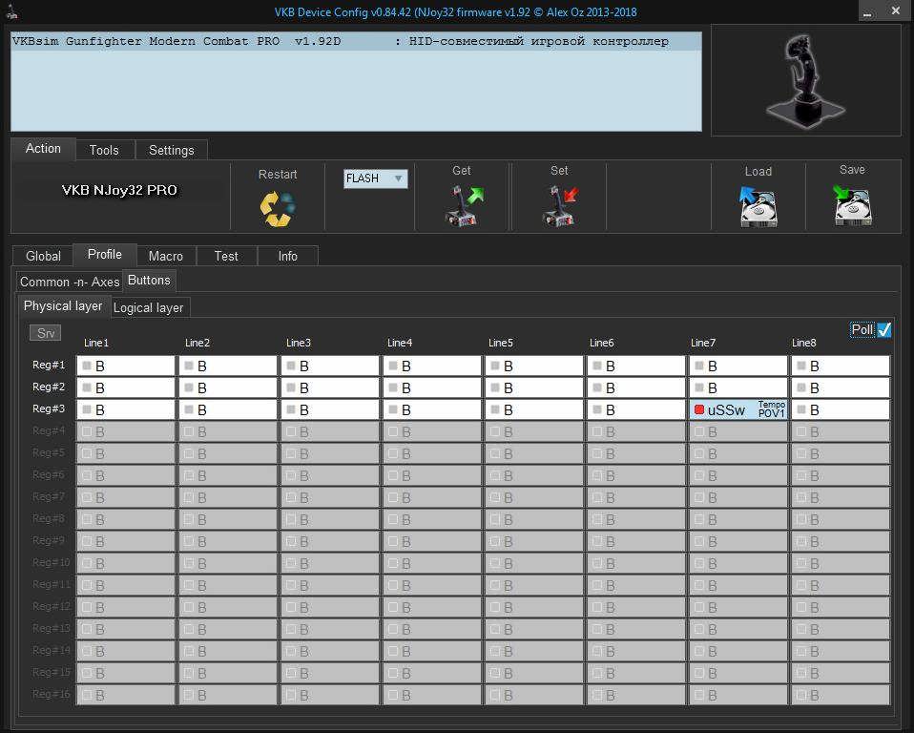Click Reg#2 Line3 button cell
The image size is (914, 733).
click(330, 387)
